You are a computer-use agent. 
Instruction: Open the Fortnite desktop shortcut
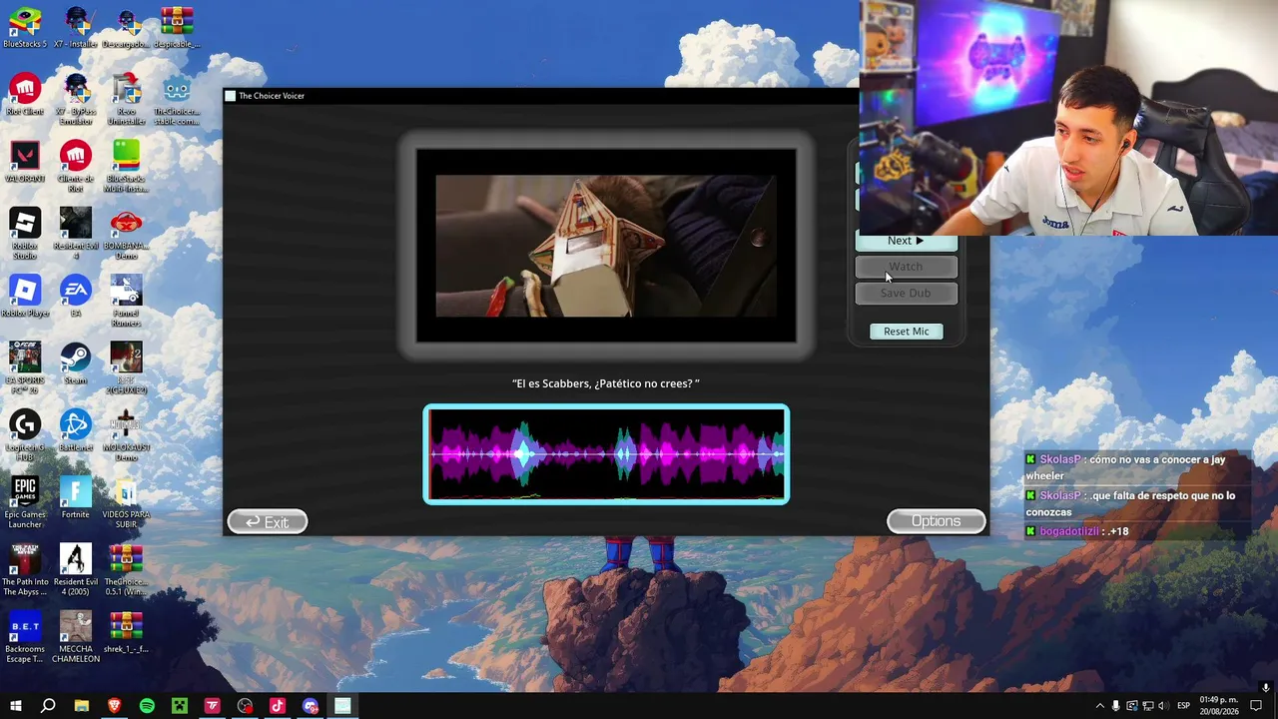pyautogui.click(x=76, y=497)
